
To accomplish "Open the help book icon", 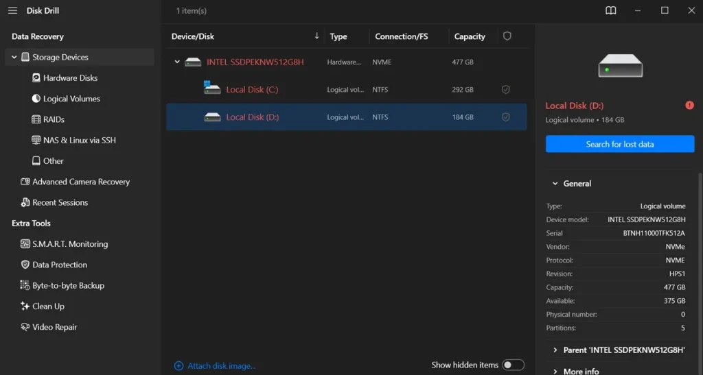I will coord(610,10).
